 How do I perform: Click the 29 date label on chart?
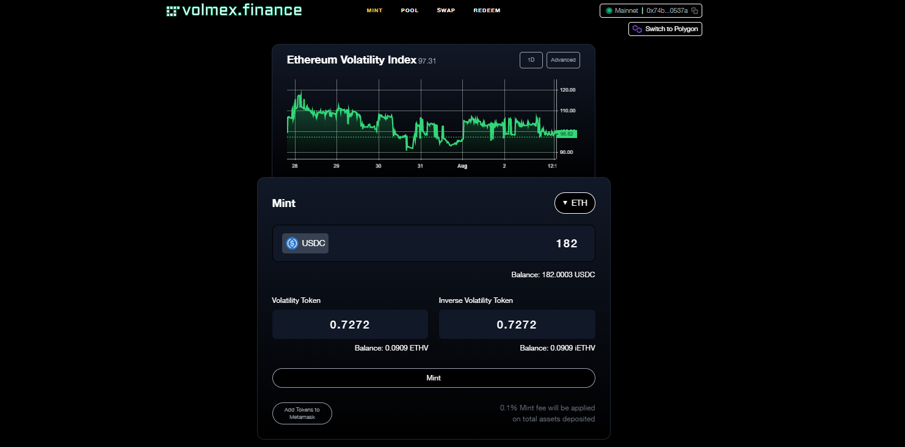pyautogui.click(x=336, y=166)
